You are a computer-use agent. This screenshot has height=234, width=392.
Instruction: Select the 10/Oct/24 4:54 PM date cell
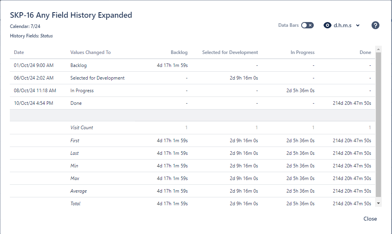[x=33, y=103]
